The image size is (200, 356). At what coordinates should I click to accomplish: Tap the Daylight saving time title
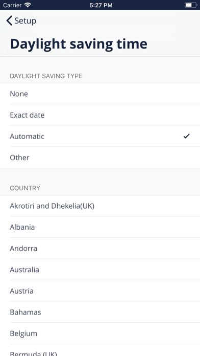coord(79,44)
